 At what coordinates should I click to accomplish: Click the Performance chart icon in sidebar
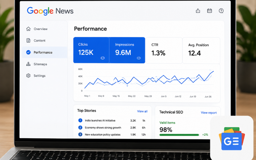click(28, 52)
